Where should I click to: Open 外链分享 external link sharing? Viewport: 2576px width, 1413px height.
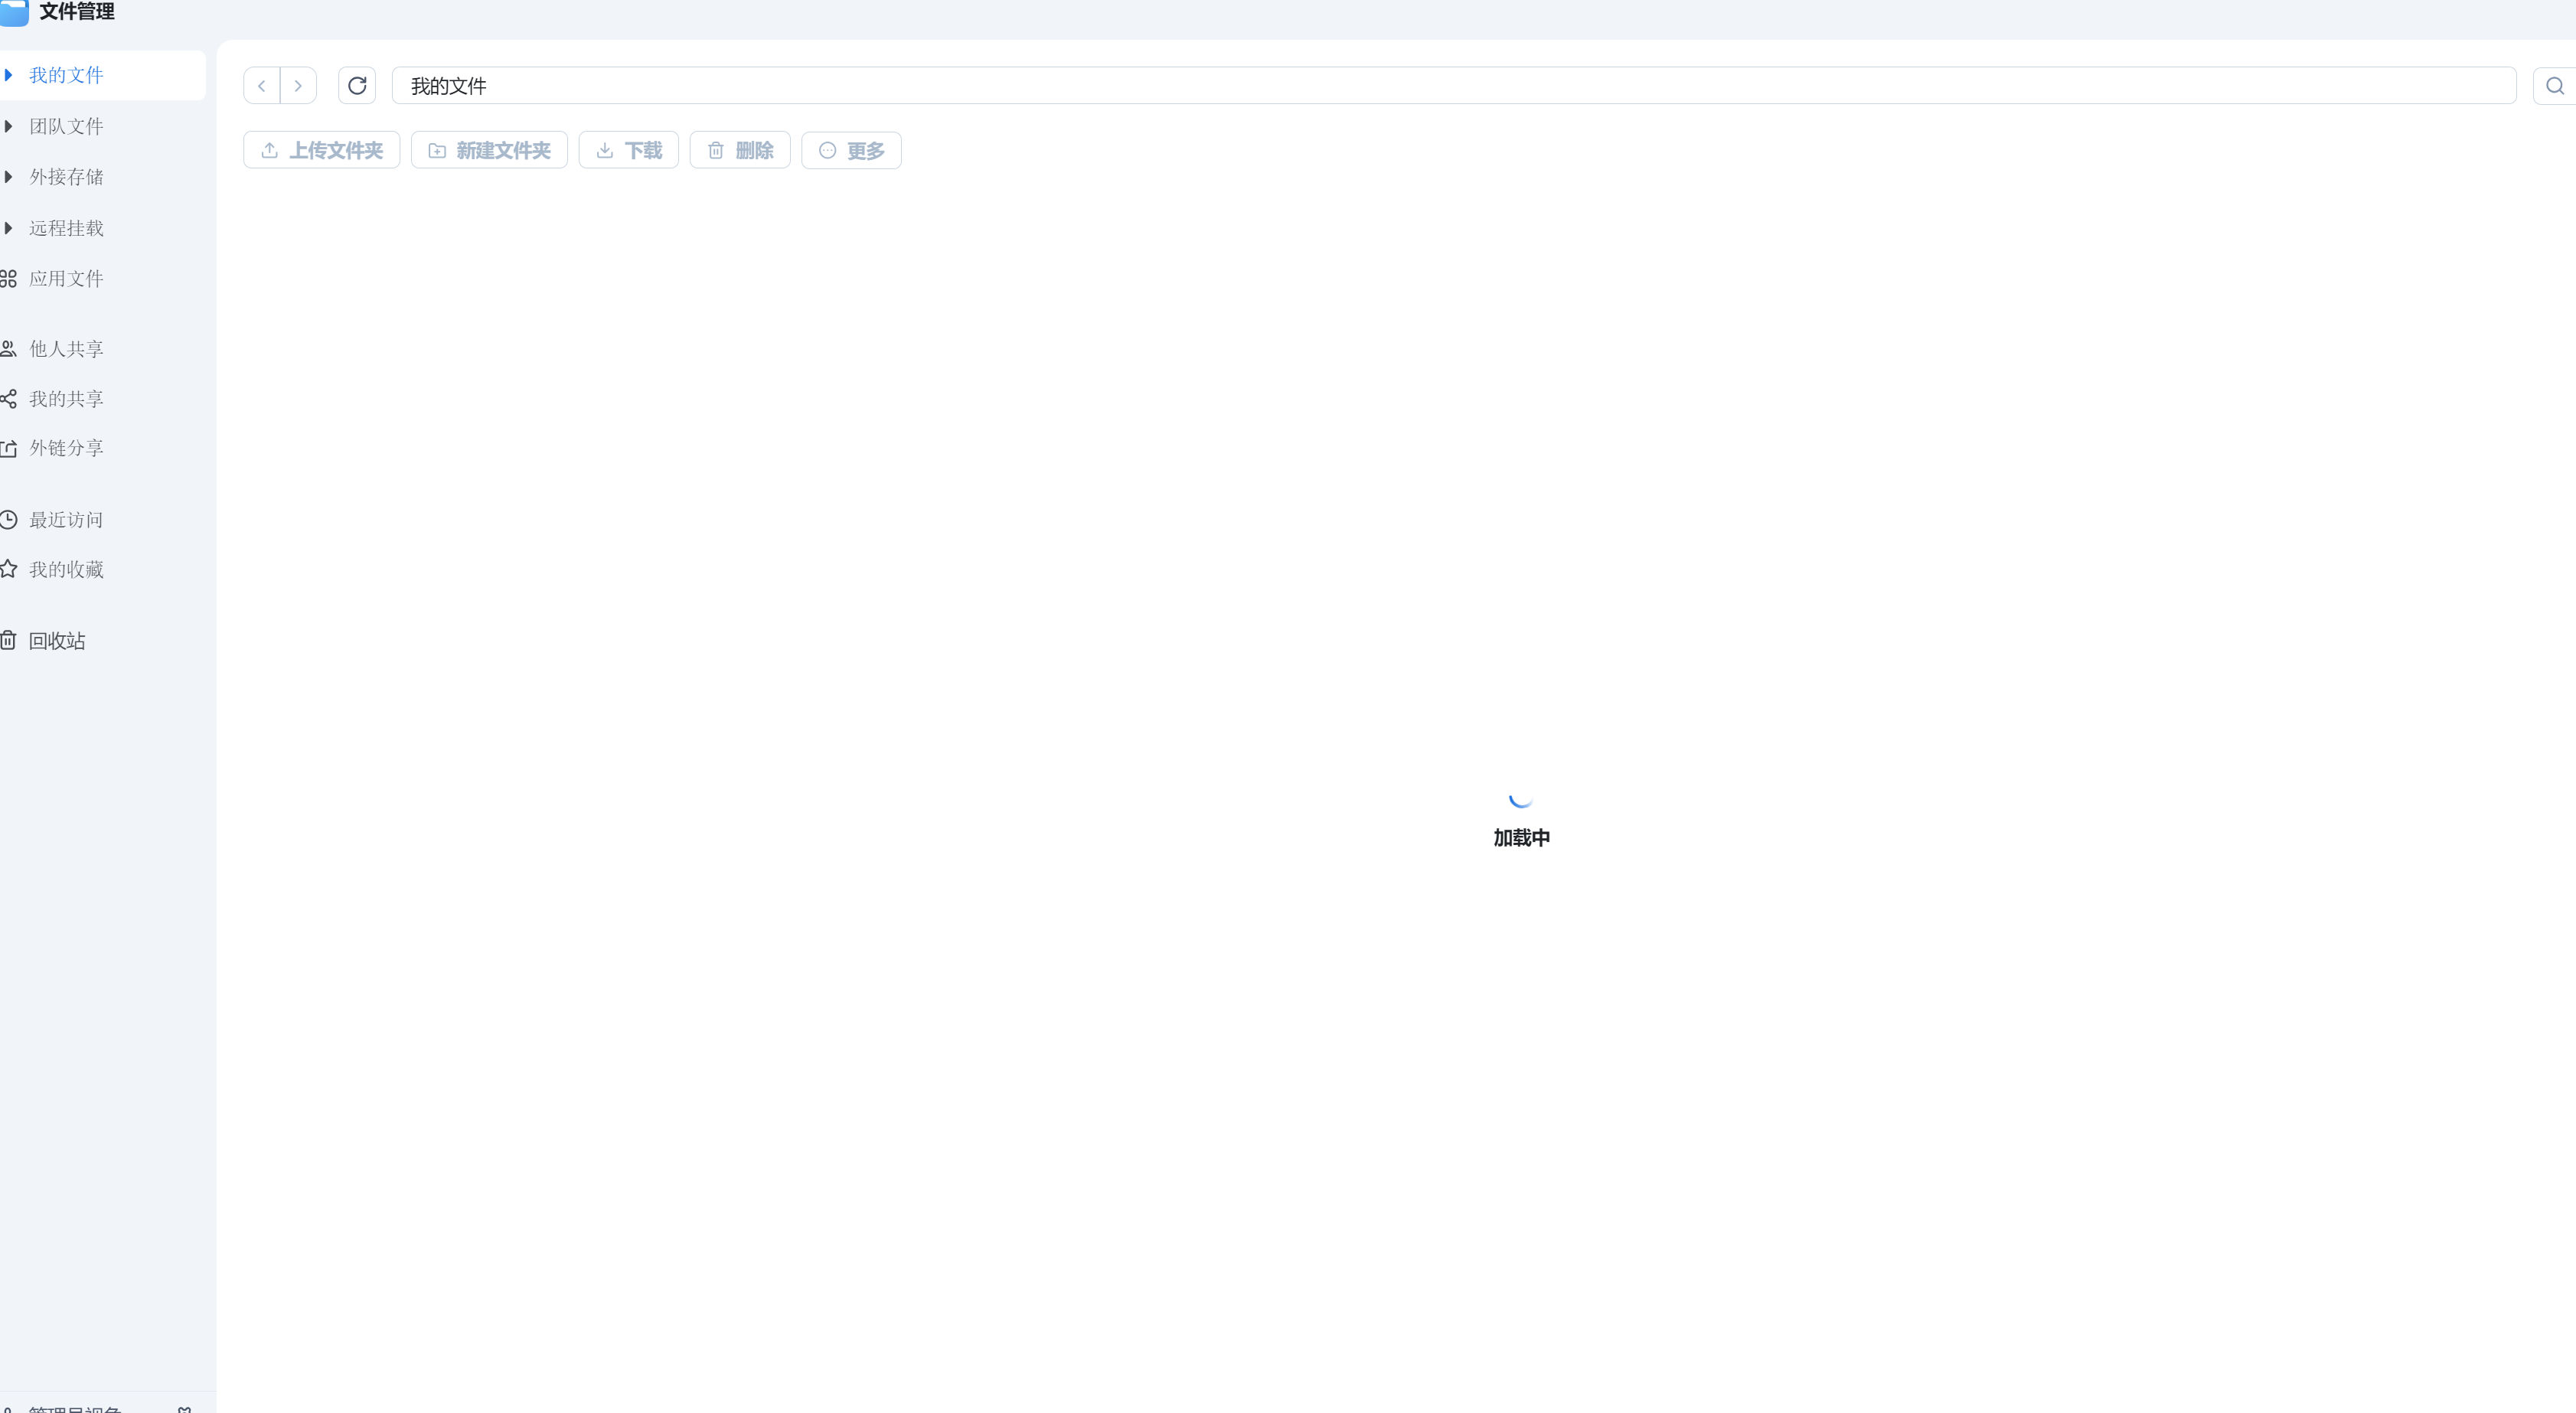point(66,448)
